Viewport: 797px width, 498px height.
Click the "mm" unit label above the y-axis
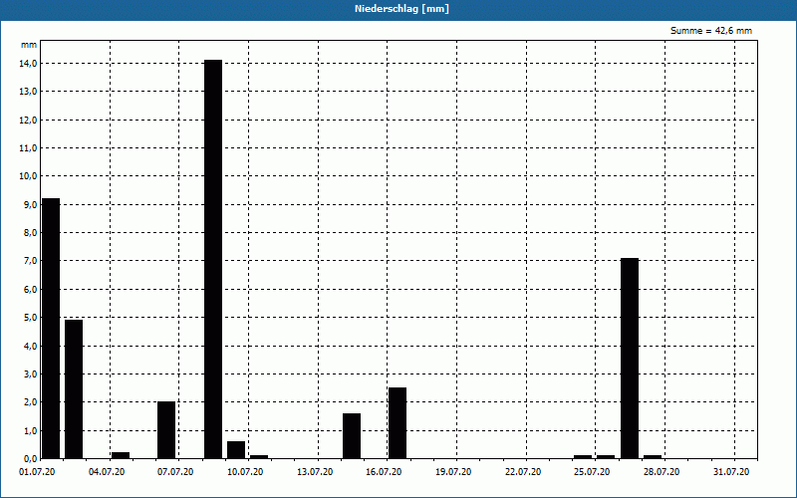pyautogui.click(x=29, y=45)
